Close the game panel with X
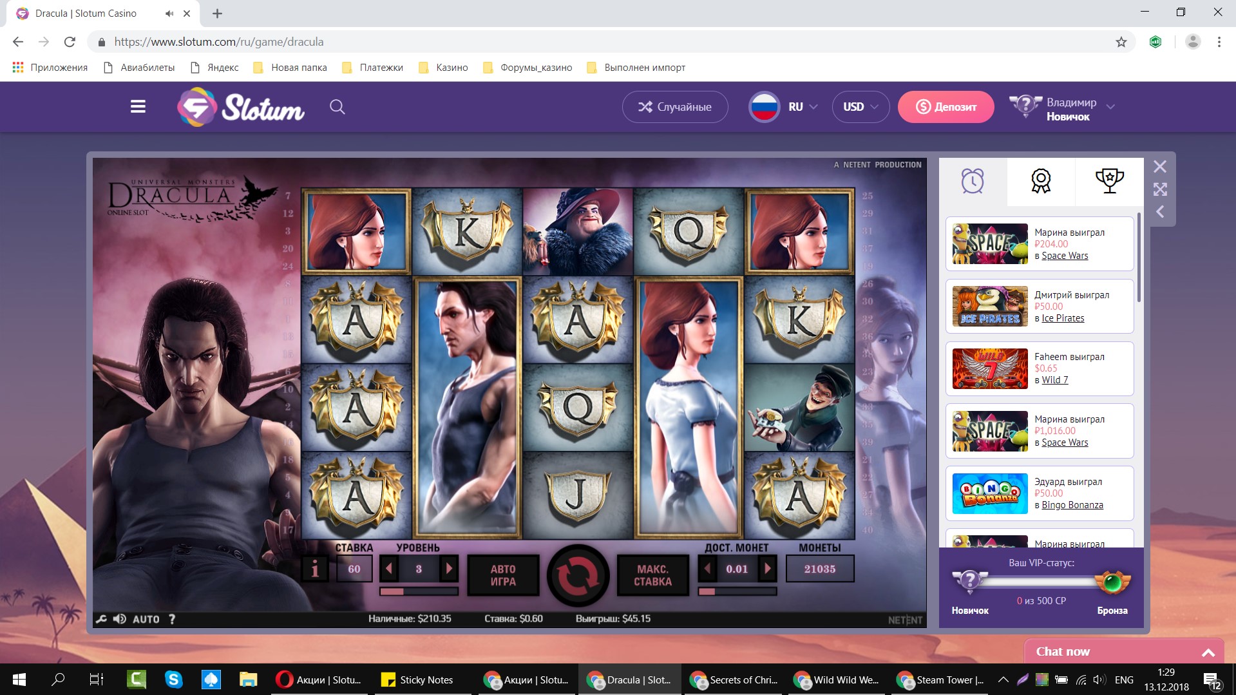This screenshot has height=695, width=1236. pos(1160,167)
